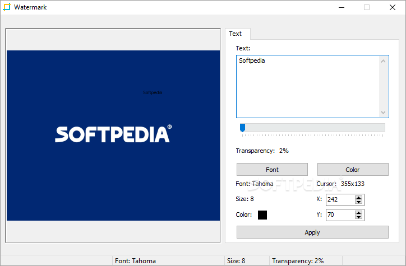Click 'Font: Tahoma' label under Font button
The image size is (406, 266).
[254, 184]
